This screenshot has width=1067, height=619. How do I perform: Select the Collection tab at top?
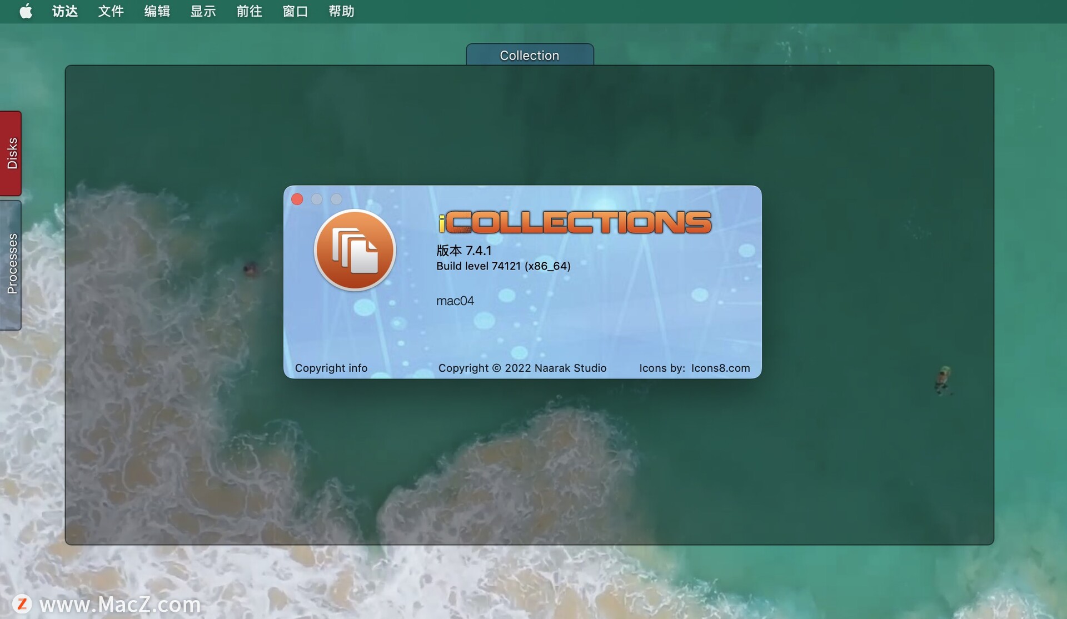point(530,55)
